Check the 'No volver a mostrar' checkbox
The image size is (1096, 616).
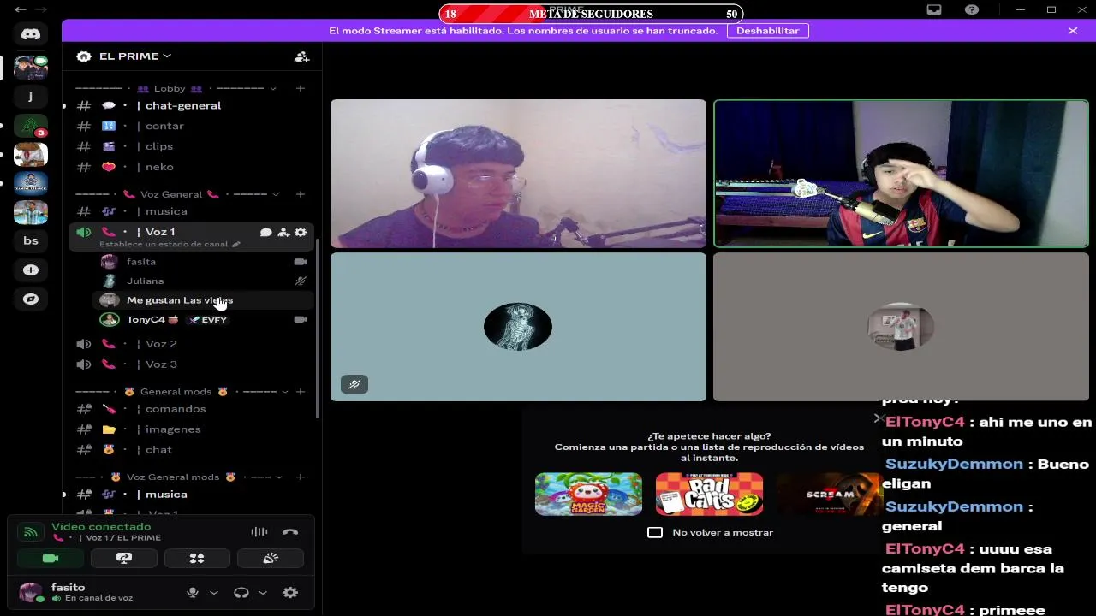655,532
